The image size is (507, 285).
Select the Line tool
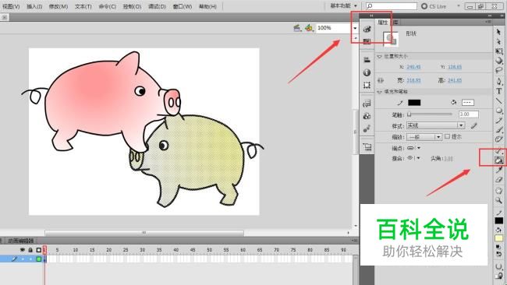499,101
